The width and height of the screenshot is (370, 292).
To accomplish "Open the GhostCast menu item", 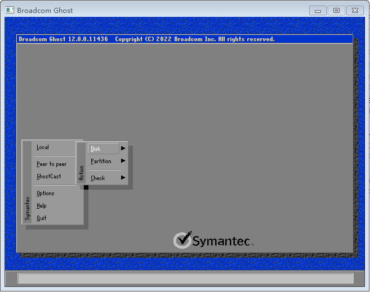I will click(48, 177).
